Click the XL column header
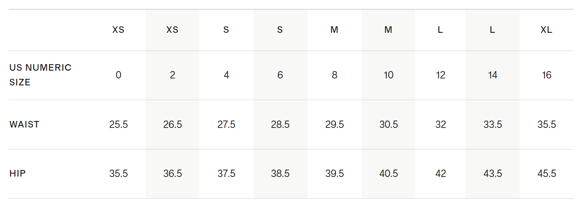 tap(546, 30)
